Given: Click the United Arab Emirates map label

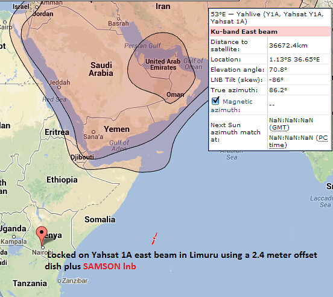Looking at the screenshot, I should tap(163, 64).
